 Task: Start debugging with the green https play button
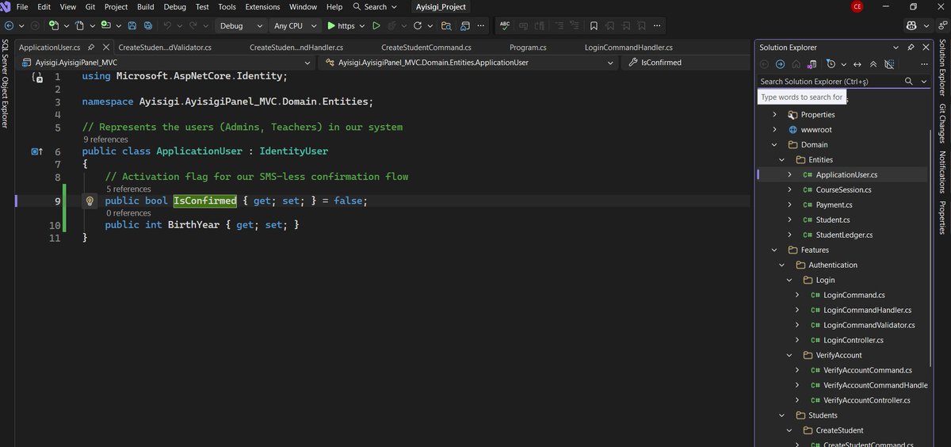[342, 25]
